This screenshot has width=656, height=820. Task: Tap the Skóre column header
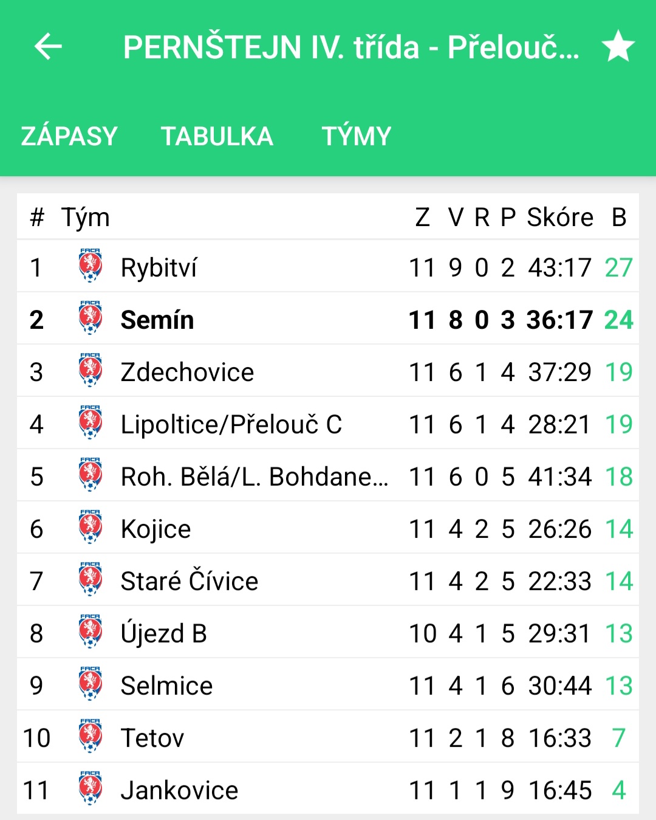pyautogui.click(x=560, y=217)
